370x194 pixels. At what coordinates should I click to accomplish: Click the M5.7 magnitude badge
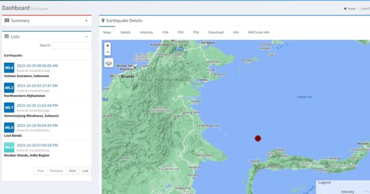point(9,107)
